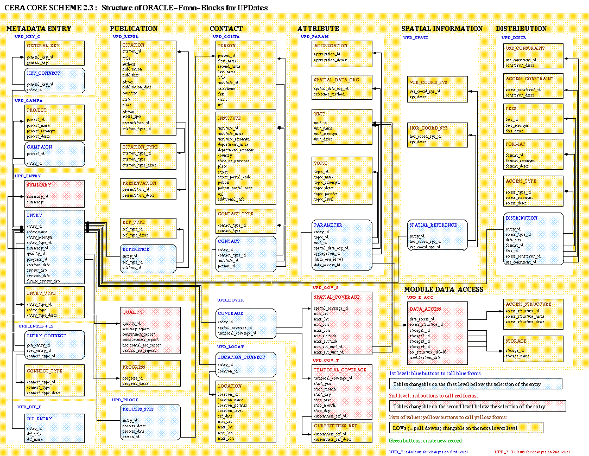
Task: Click the HOR_COORD_SYS table box
Action: 438,134
